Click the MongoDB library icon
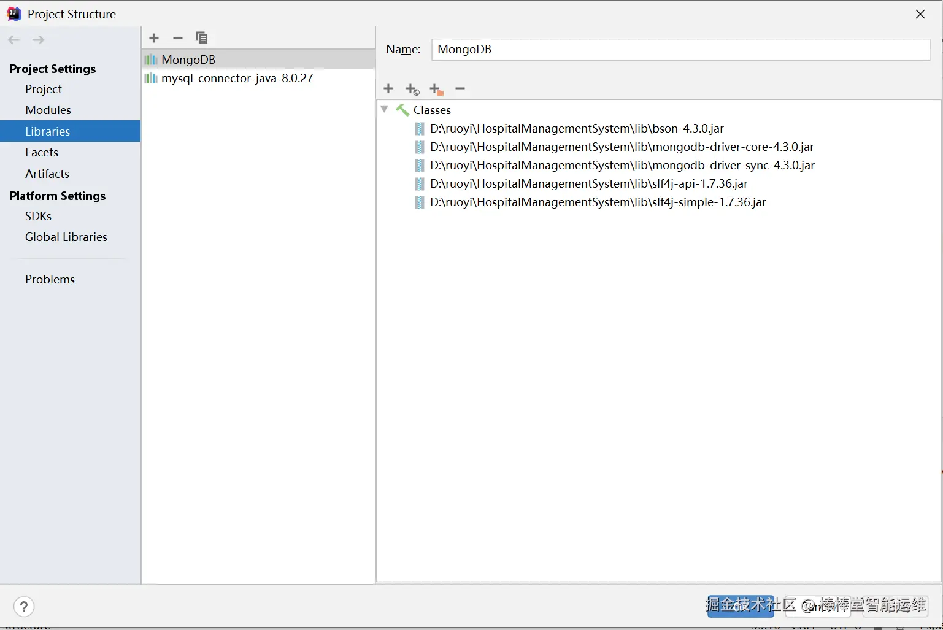The height and width of the screenshot is (630, 943). tap(151, 60)
